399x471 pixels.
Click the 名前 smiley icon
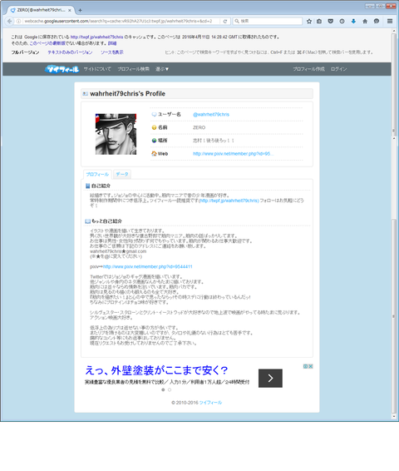[155, 127]
